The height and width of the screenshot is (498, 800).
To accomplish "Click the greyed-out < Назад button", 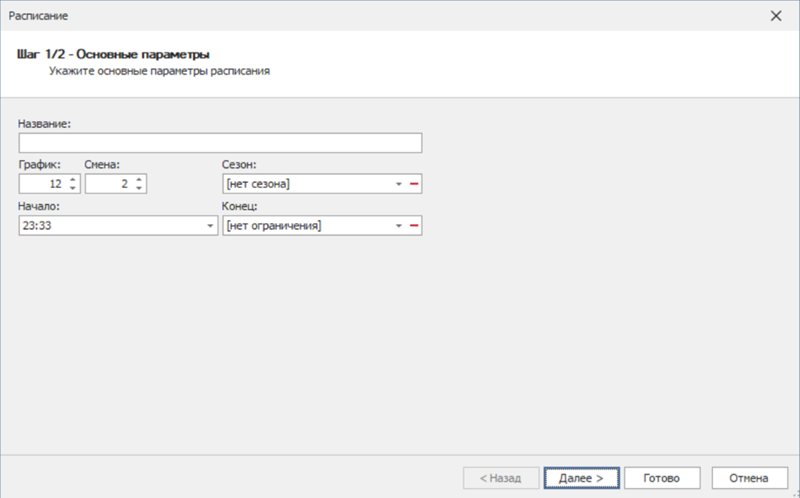I will point(500,477).
